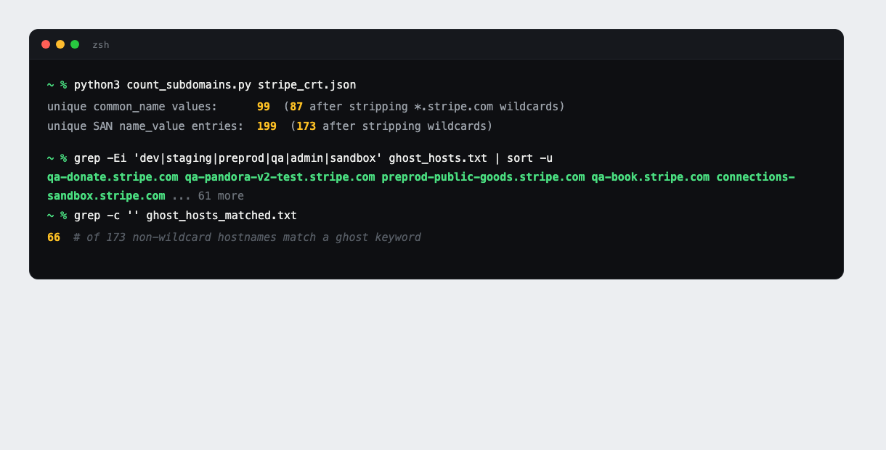Click the 'unique SAN name_value entries:' label
886x450 pixels.
(145, 126)
